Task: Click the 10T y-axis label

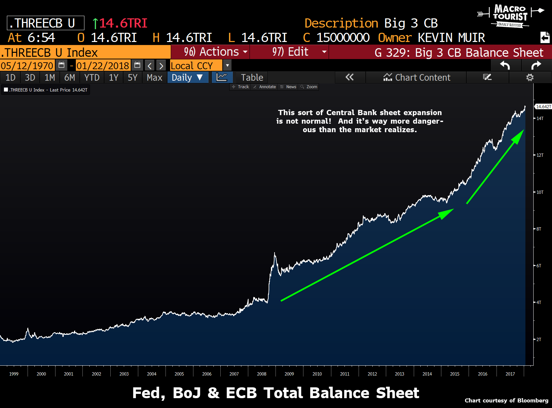Action: 540,192
